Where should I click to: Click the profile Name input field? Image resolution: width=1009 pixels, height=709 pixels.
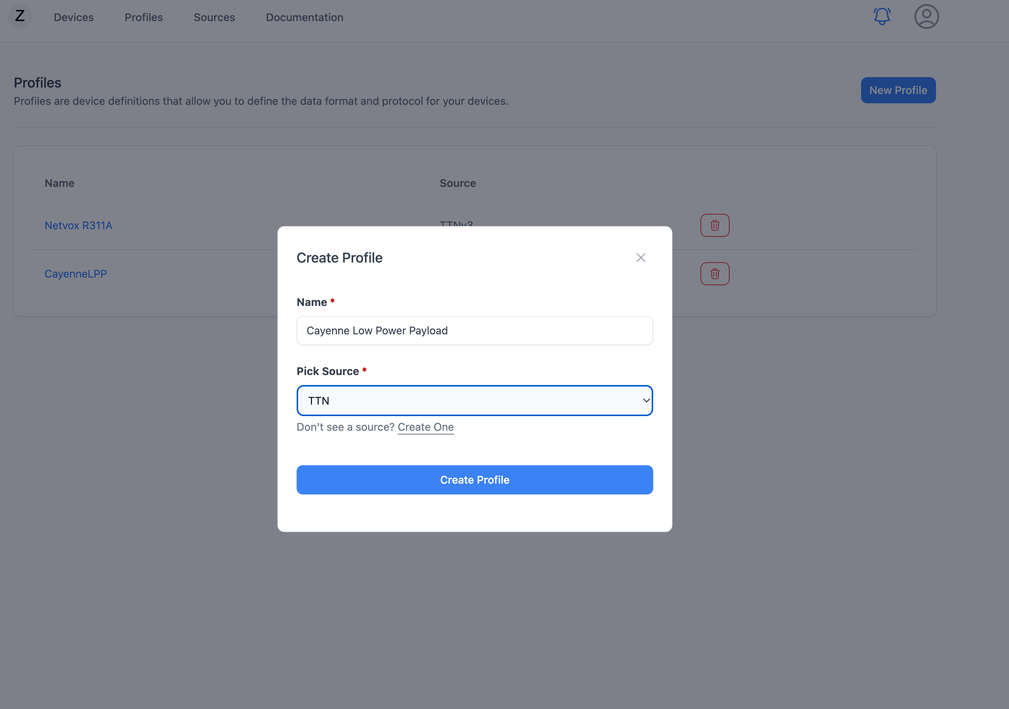click(x=474, y=330)
